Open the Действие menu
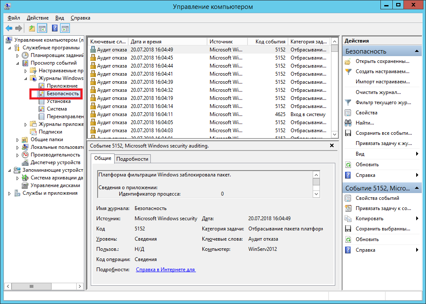The image size is (426, 304). click(37, 18)
